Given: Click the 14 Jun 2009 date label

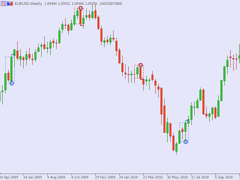Looking at the screenshot, I should pyautogui.click(x=33, y=177).
